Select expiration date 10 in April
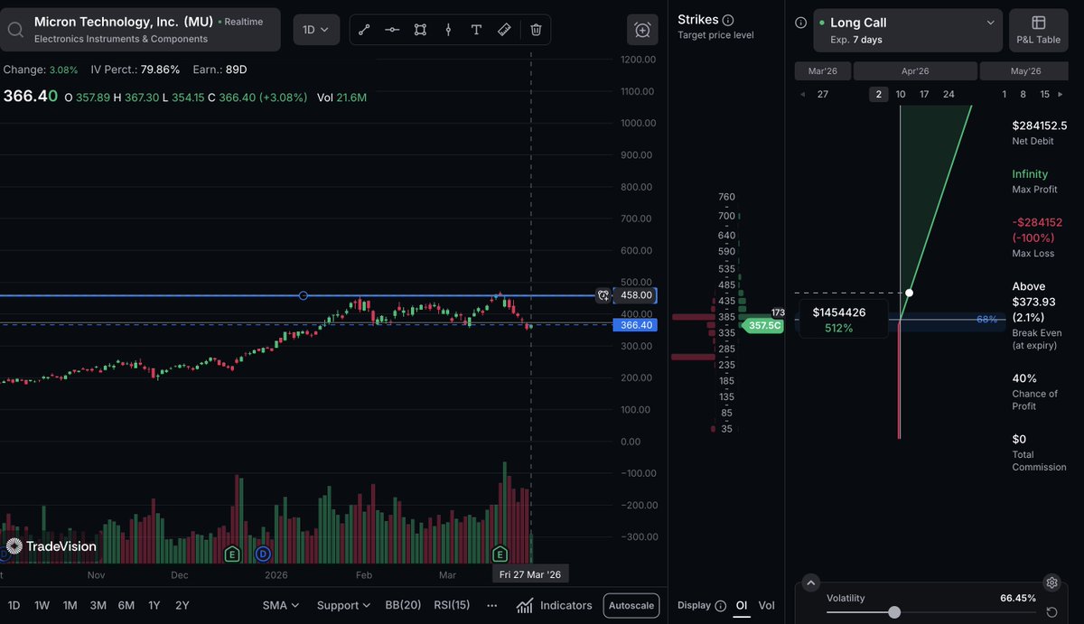 pos(901,94)
